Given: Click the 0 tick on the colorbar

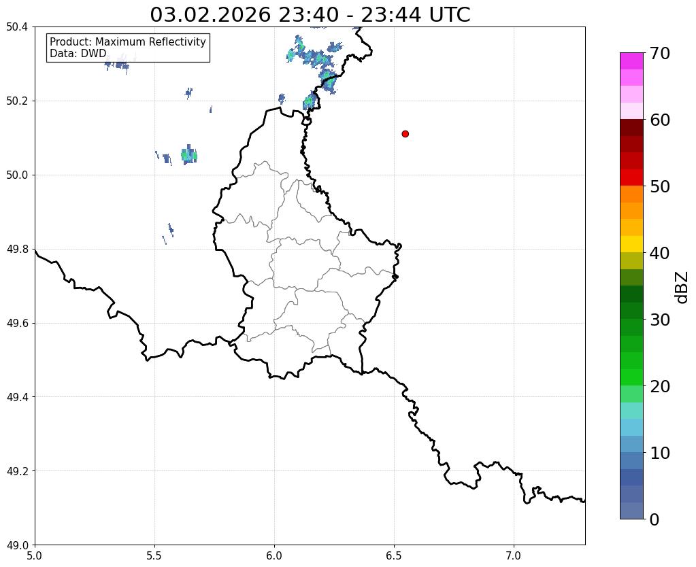Looking at the screenshot, I should 654,519.
